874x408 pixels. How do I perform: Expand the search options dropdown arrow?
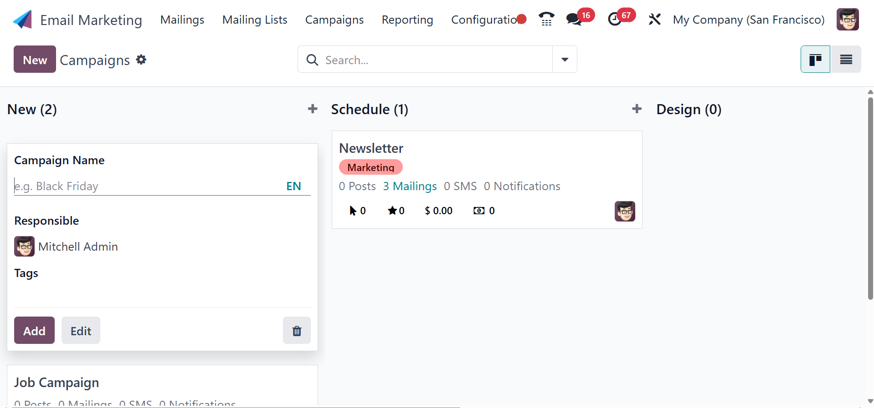click(565, 59)
